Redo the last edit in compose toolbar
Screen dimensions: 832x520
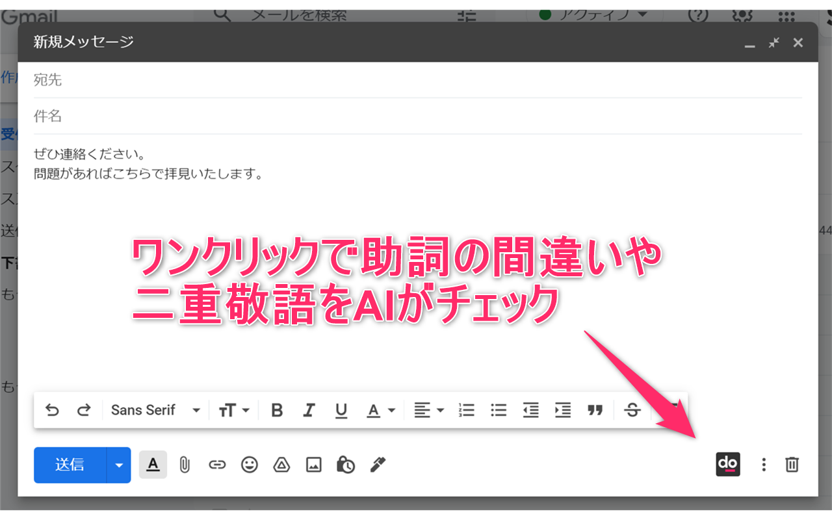pos(84,410)
